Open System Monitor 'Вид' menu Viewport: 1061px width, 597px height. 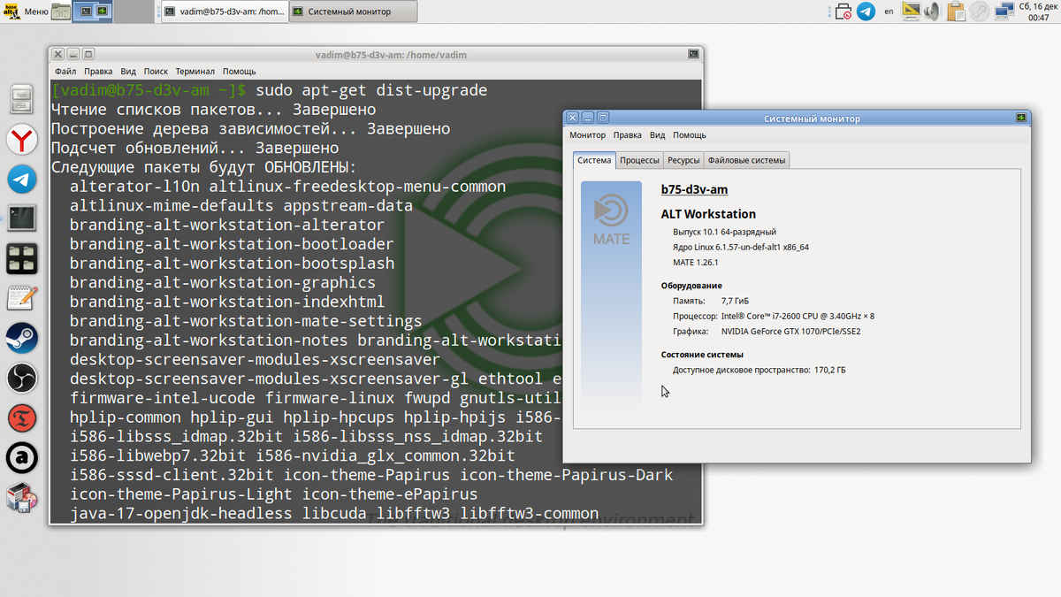[x=657, y=135]
